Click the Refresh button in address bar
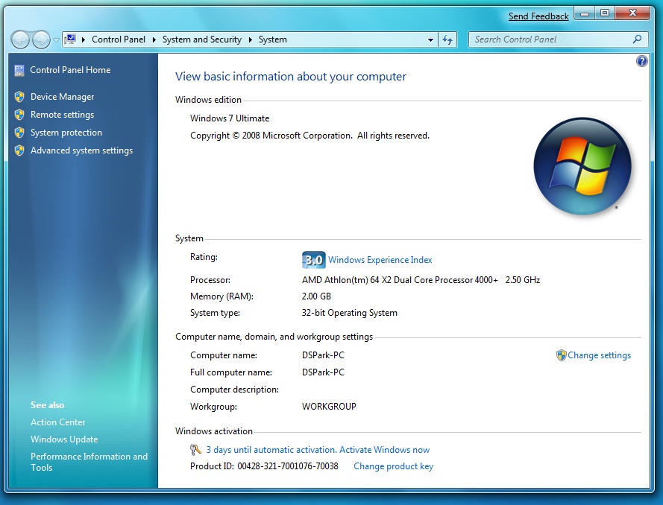The height and width of the screenshot is (505, 663). pos(447,39)
